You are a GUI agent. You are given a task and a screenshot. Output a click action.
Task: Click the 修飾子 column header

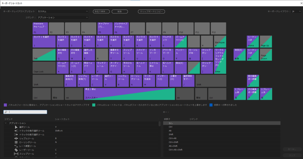(x=168, y=119)
